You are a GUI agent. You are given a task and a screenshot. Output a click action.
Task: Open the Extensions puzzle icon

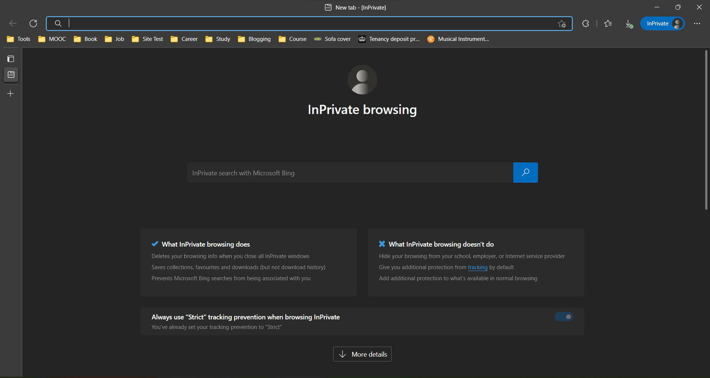586,23
